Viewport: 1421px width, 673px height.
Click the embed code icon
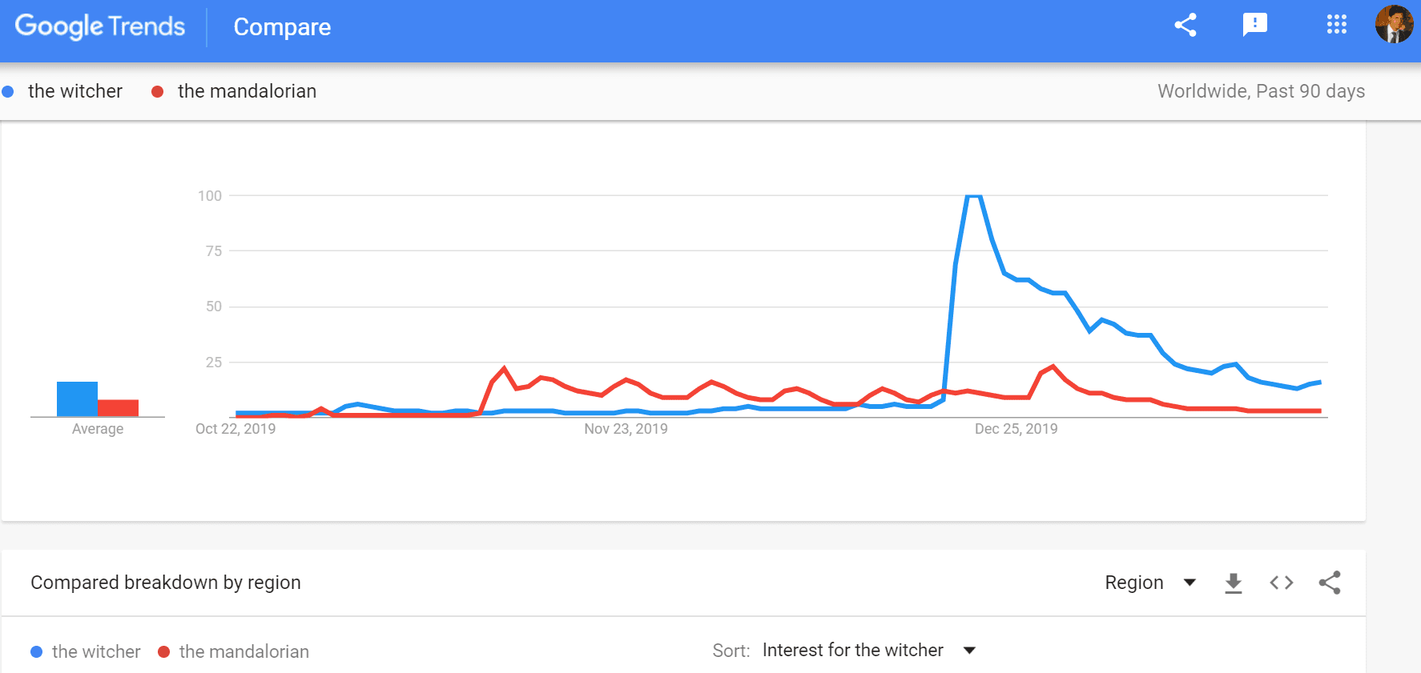tap(1282, 583)
